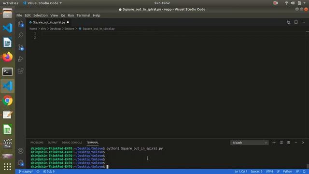Click the staging* branch in status bar
309x174 pixels.
26,172
